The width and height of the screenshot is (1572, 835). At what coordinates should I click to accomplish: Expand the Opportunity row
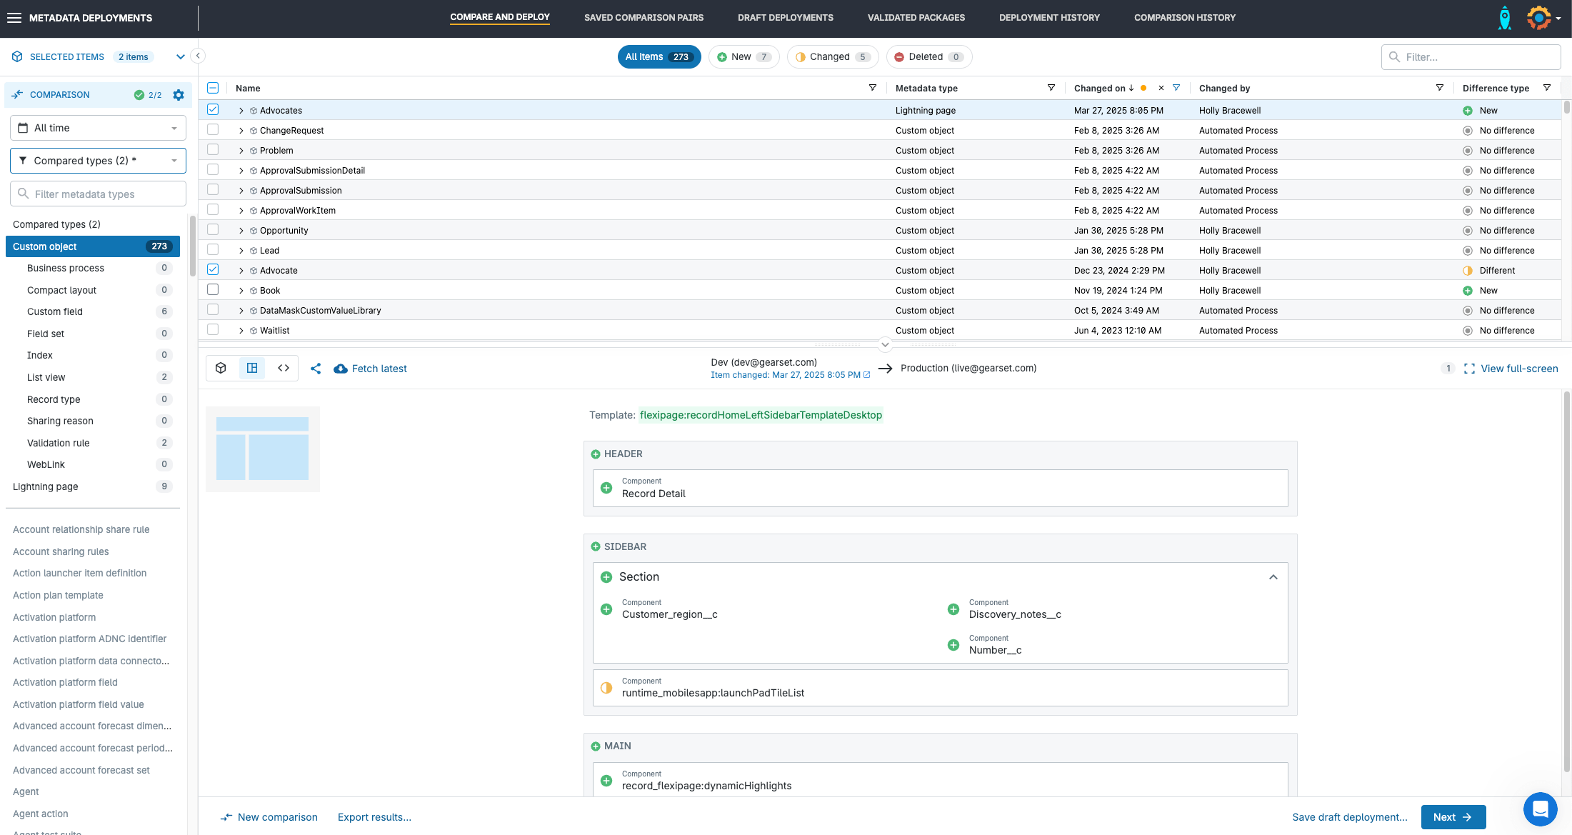(x=241, y=231)
